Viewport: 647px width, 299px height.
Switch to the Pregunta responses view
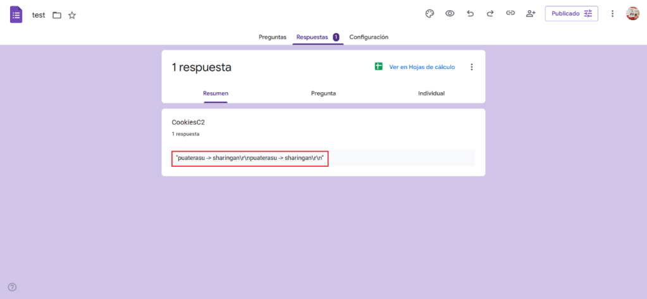tap(323, 94)
